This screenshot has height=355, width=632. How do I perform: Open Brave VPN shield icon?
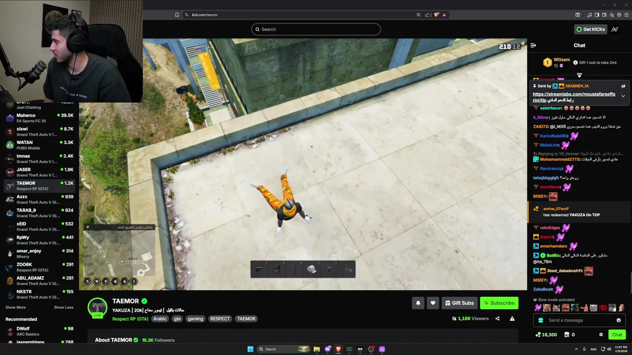tap(619, 15)
